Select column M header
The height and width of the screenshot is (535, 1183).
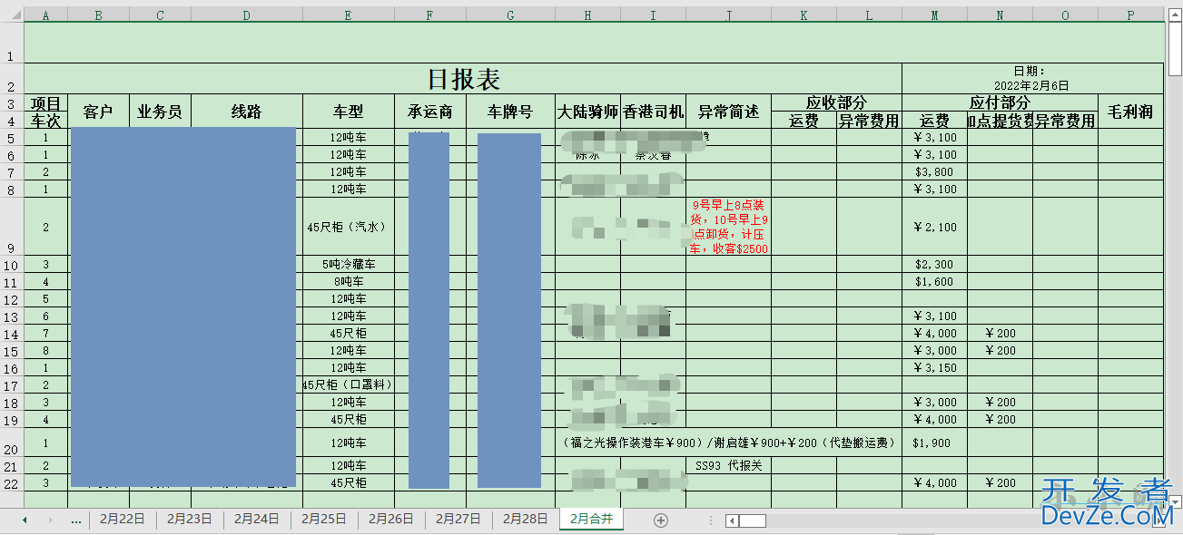pyautogui.click(x=935, y=15)
